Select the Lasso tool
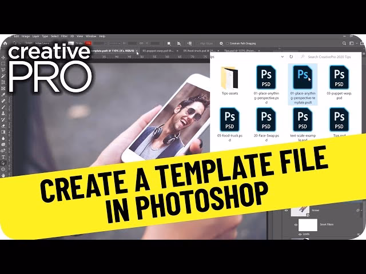Image resolution: width=366 pixels, height=274 pixels. point(3,70)
